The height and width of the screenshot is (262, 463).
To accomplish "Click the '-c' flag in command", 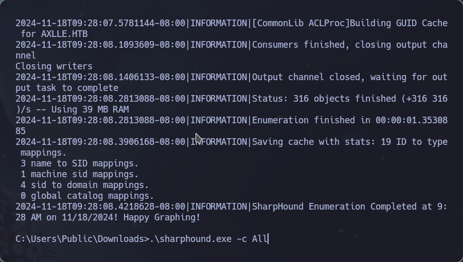I will [x=242, y=239].
